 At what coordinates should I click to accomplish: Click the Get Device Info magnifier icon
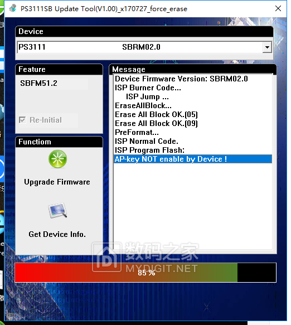tap(57, 210)
